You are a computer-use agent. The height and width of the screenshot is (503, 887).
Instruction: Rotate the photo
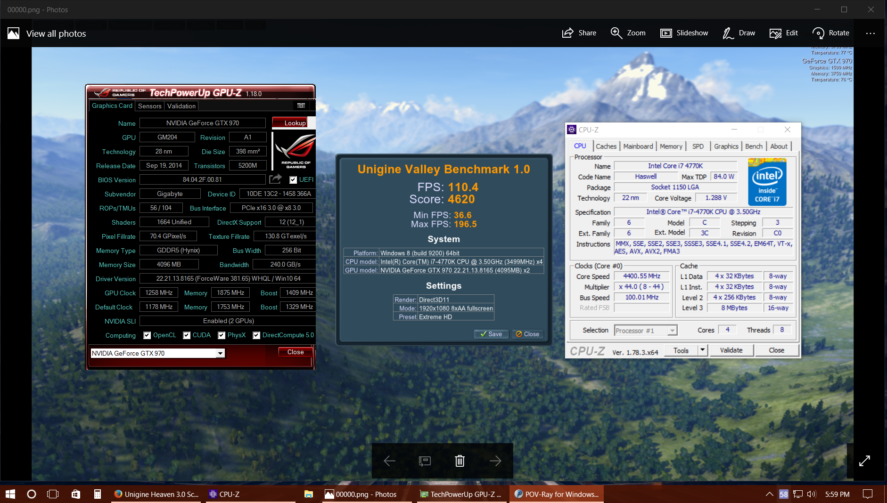pyautogui.click(x=831, y=33)
